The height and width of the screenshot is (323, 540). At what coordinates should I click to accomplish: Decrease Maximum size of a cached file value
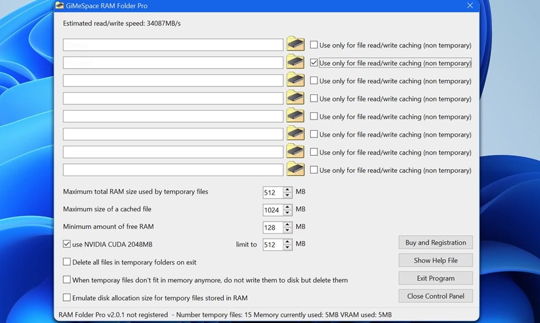click(287, 213)
